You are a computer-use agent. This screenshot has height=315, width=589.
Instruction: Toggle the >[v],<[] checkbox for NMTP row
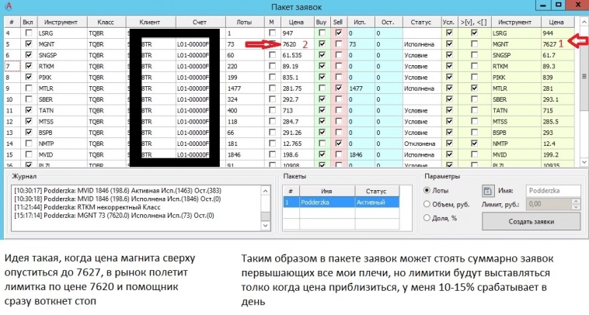(x=475, y=144)
